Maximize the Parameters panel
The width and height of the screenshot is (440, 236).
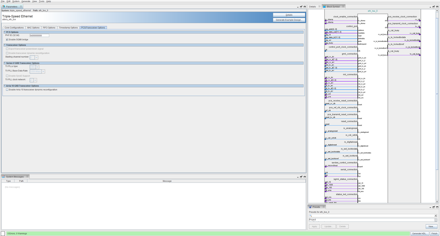click(x=304, y=7)
